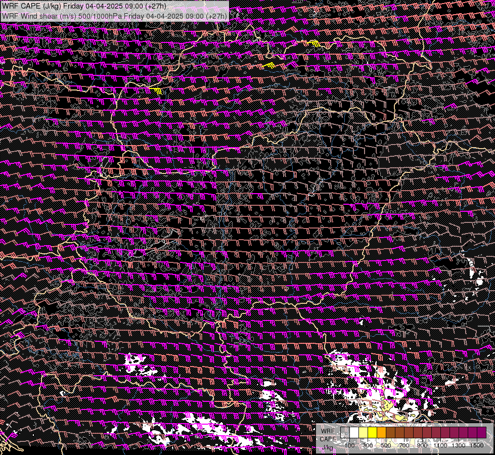Image resolution: width=495 pixels, height=455 pixels.
Task: Click the legend unit label J/kg
Action: pyautogui.click(x=328, y=447)
